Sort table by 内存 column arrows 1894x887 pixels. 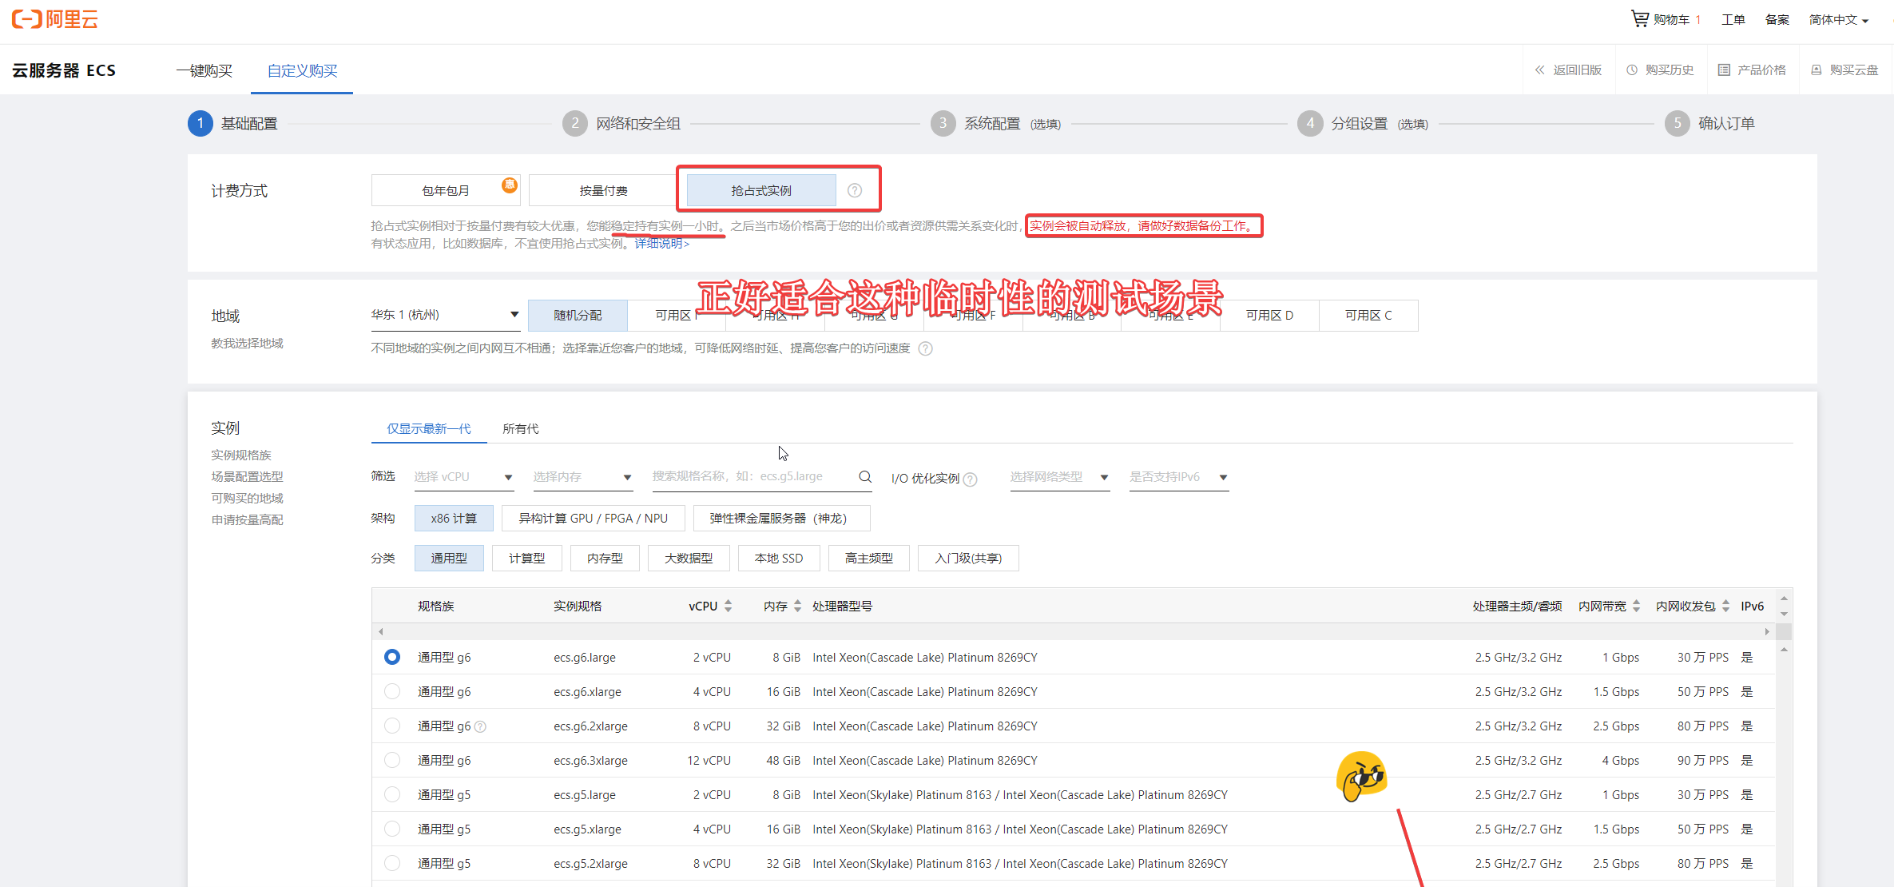click(x=797, y=606)
